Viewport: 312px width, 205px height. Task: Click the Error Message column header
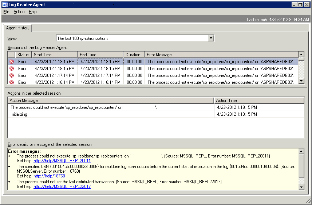(x=221, y=55)
